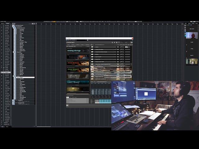Expand first rack instrument header arrow

(95, 47)
